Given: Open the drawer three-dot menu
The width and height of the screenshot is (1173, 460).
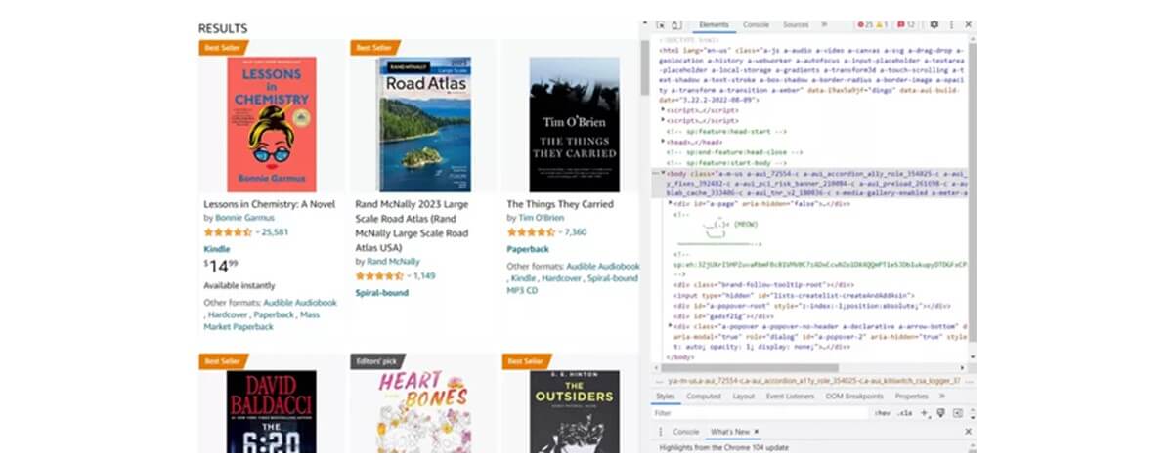Looking at the screenshot, I should pos(660,431).
